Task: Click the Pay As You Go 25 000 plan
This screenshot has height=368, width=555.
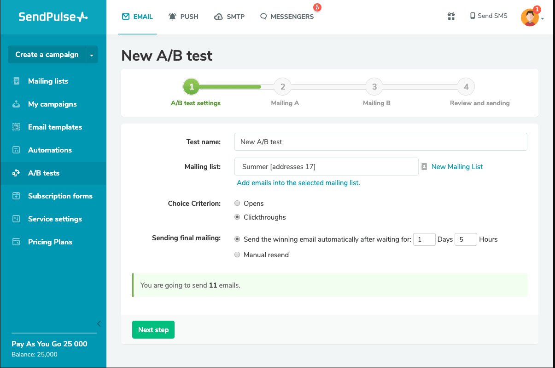Action: [49, 344]
